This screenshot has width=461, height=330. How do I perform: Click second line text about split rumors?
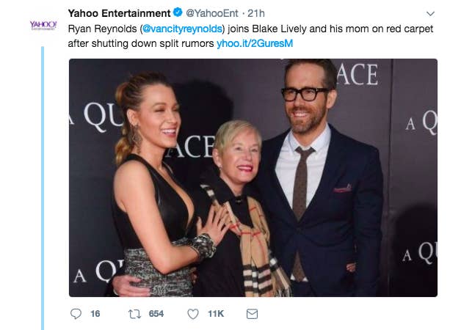[141, 43]
